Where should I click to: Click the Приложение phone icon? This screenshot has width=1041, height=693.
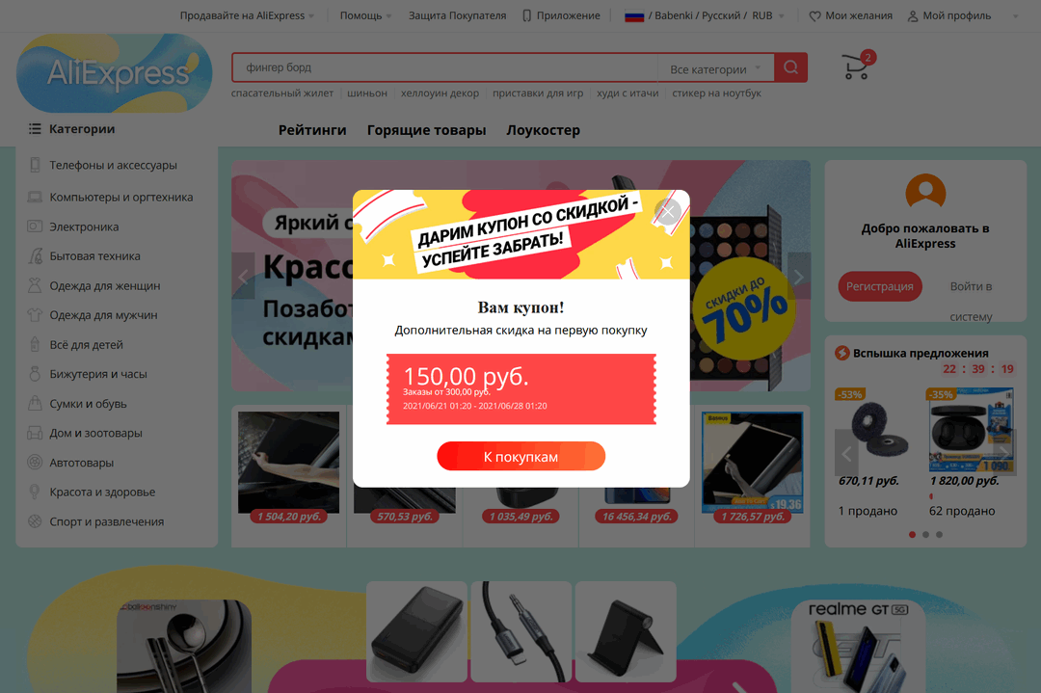click(x=526, y=16)
